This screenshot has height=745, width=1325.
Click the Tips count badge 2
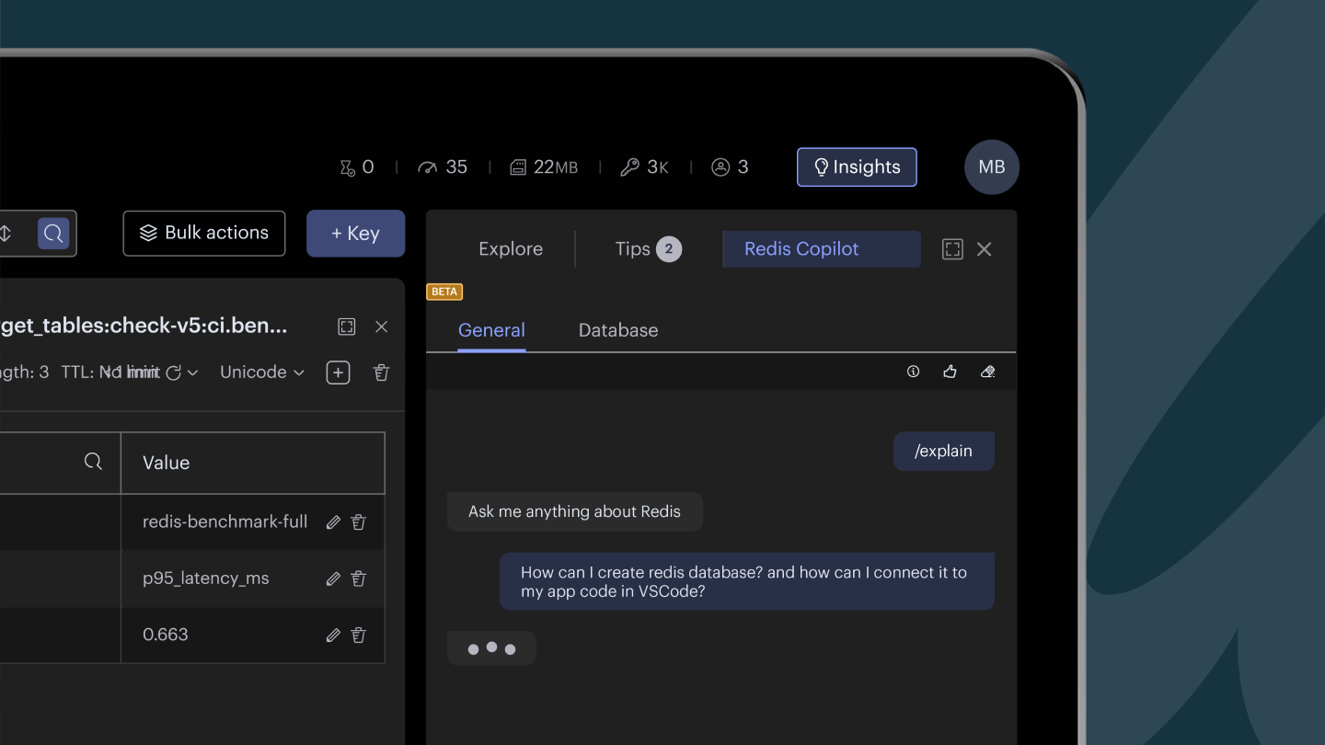669,249
